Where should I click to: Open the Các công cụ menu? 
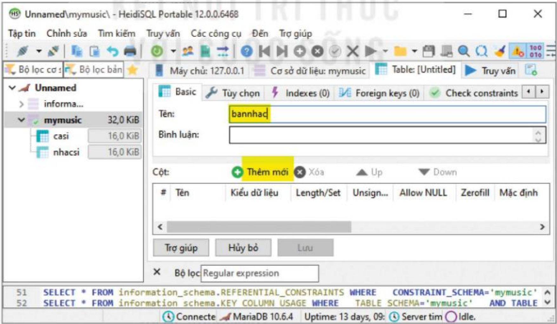coord(216,33)
